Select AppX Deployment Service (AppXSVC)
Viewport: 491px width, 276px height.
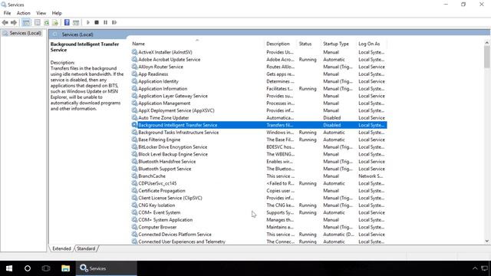click(176, 110)
